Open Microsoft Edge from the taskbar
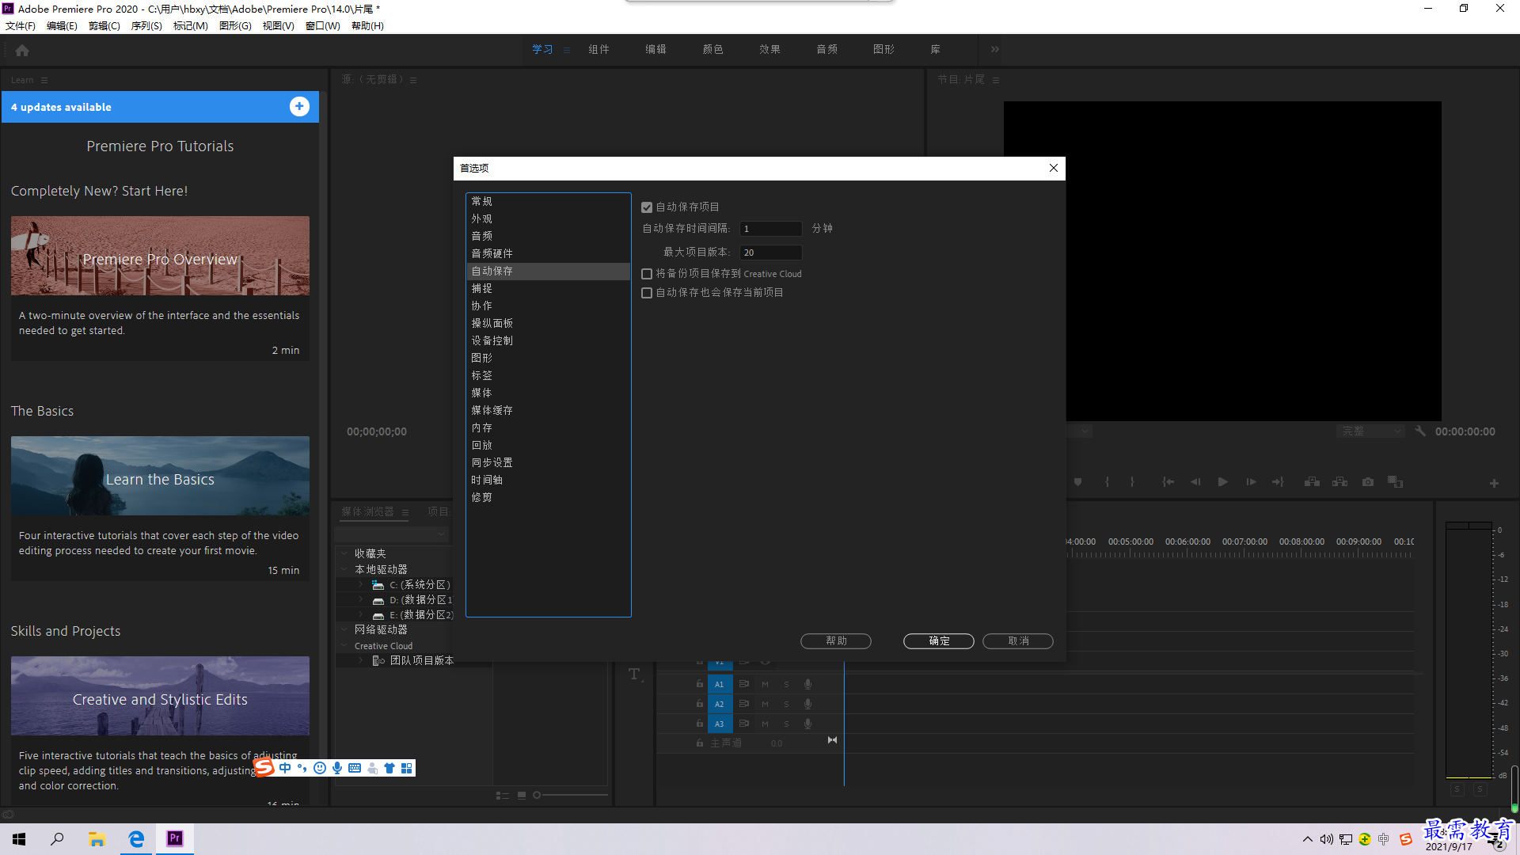 pyautogui.click(x=136, y=838)
